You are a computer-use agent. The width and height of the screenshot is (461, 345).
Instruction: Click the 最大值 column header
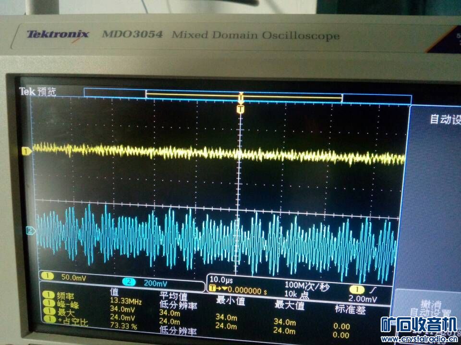[x=289, y=305]
